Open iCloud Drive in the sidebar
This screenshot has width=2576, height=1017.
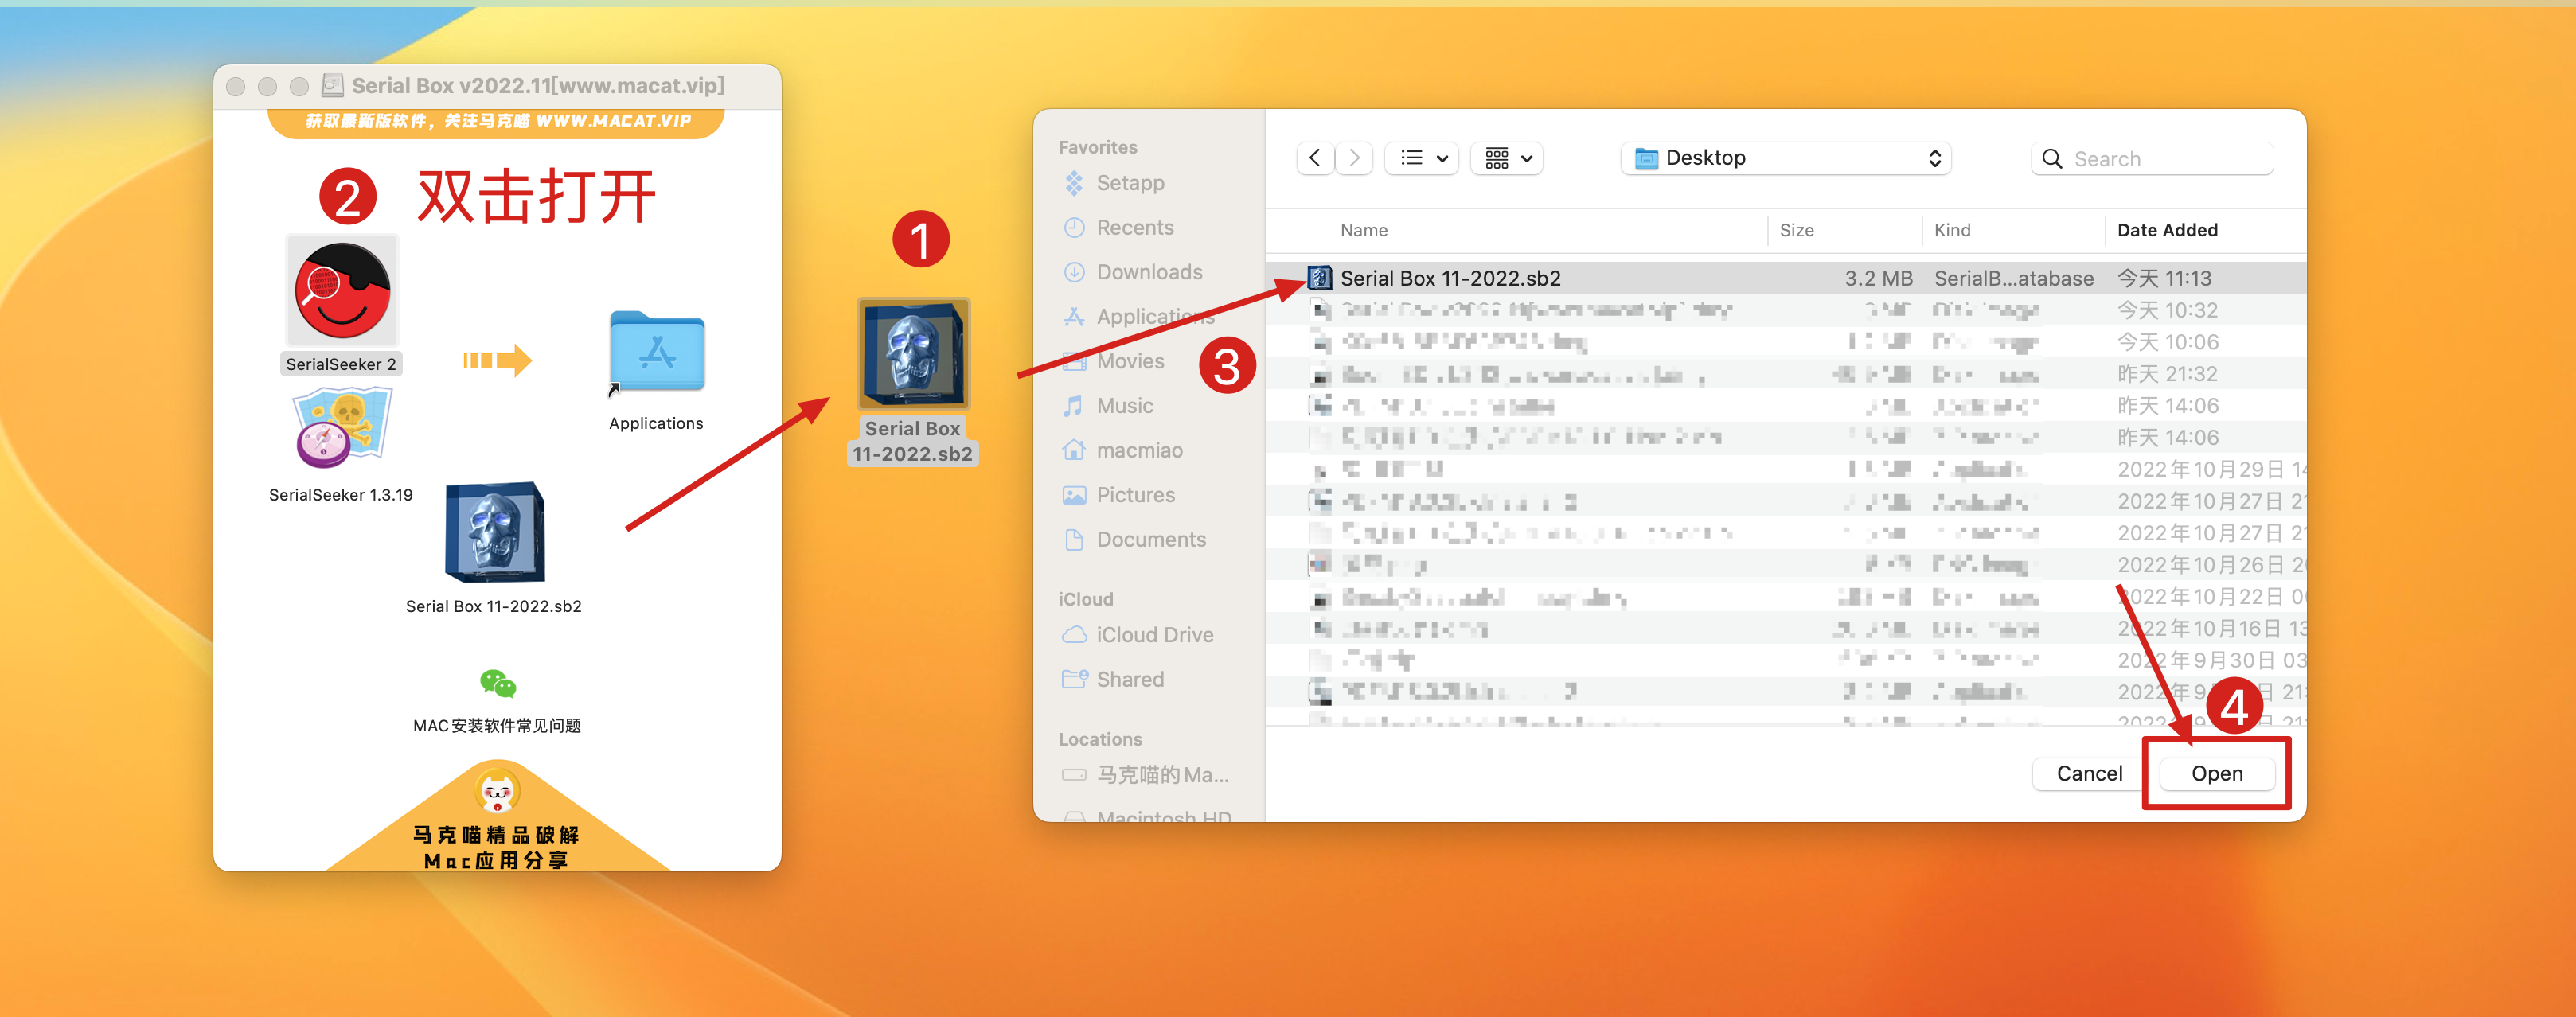(x=1154, y=635)
